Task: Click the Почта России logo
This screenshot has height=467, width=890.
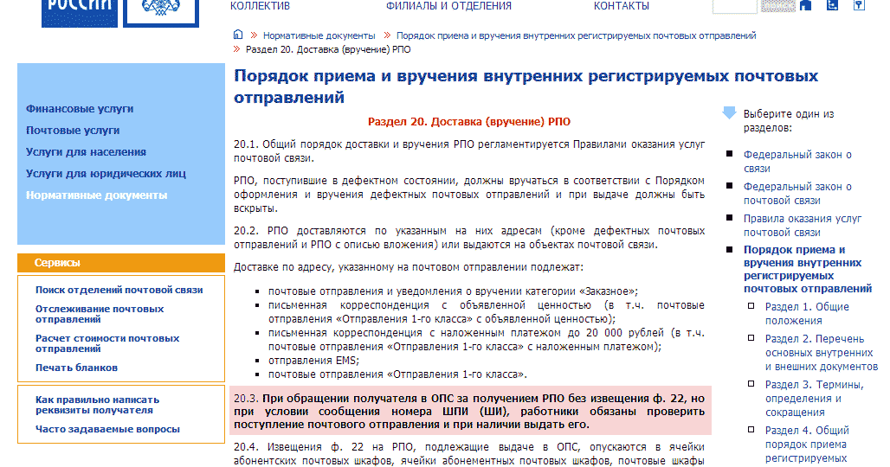Action: [80, 12]
